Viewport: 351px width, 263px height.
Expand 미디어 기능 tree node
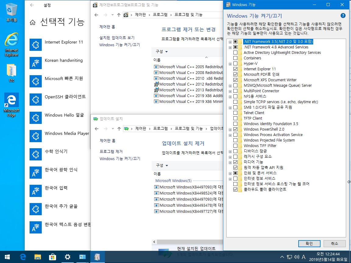(x=230, y=162)
